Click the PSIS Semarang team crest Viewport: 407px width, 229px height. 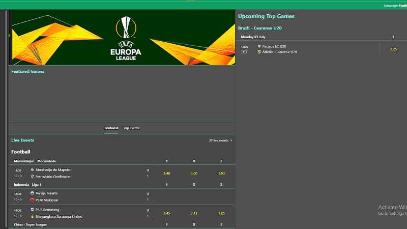pos(32,210)
